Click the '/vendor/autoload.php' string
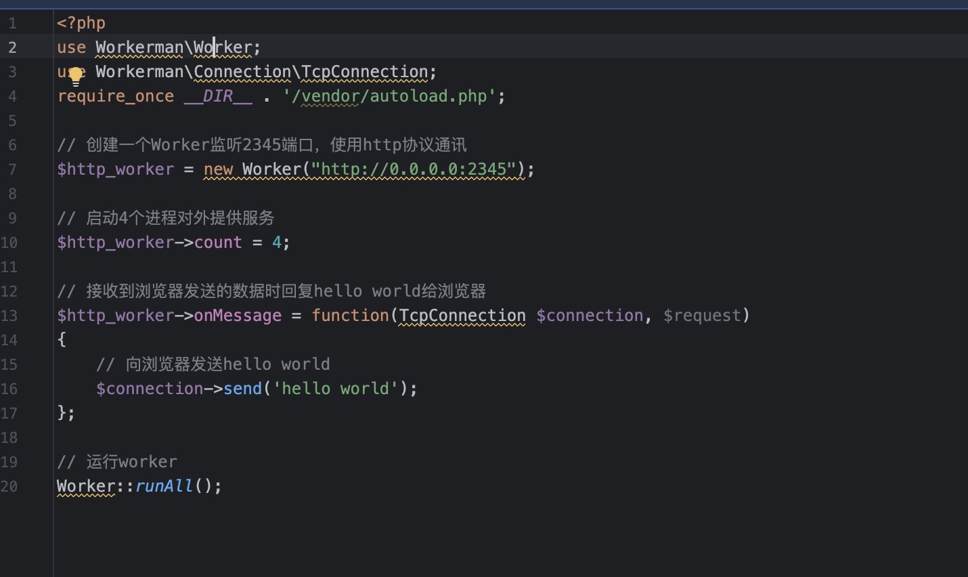This screenshot has width=968, height=577. [x=389, y=96]
